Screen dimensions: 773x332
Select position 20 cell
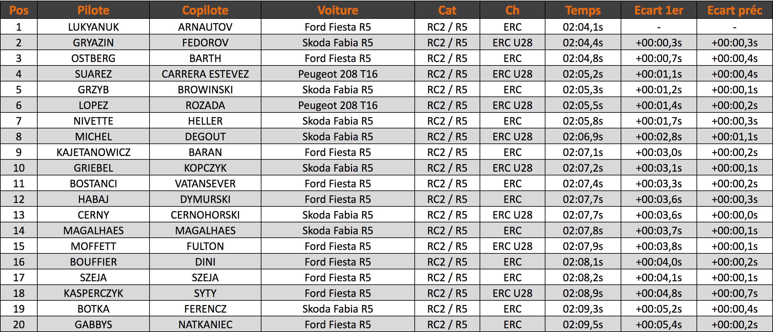pyautogui.click(x=19, y=324)
